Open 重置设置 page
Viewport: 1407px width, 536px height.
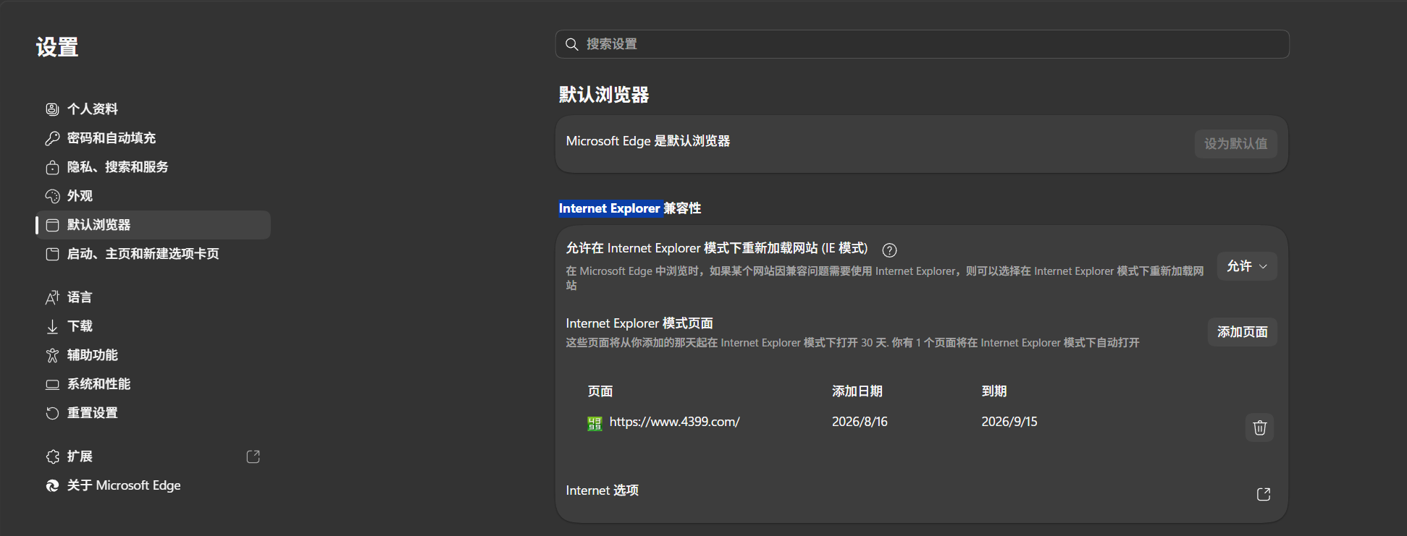tap(153, 413)
